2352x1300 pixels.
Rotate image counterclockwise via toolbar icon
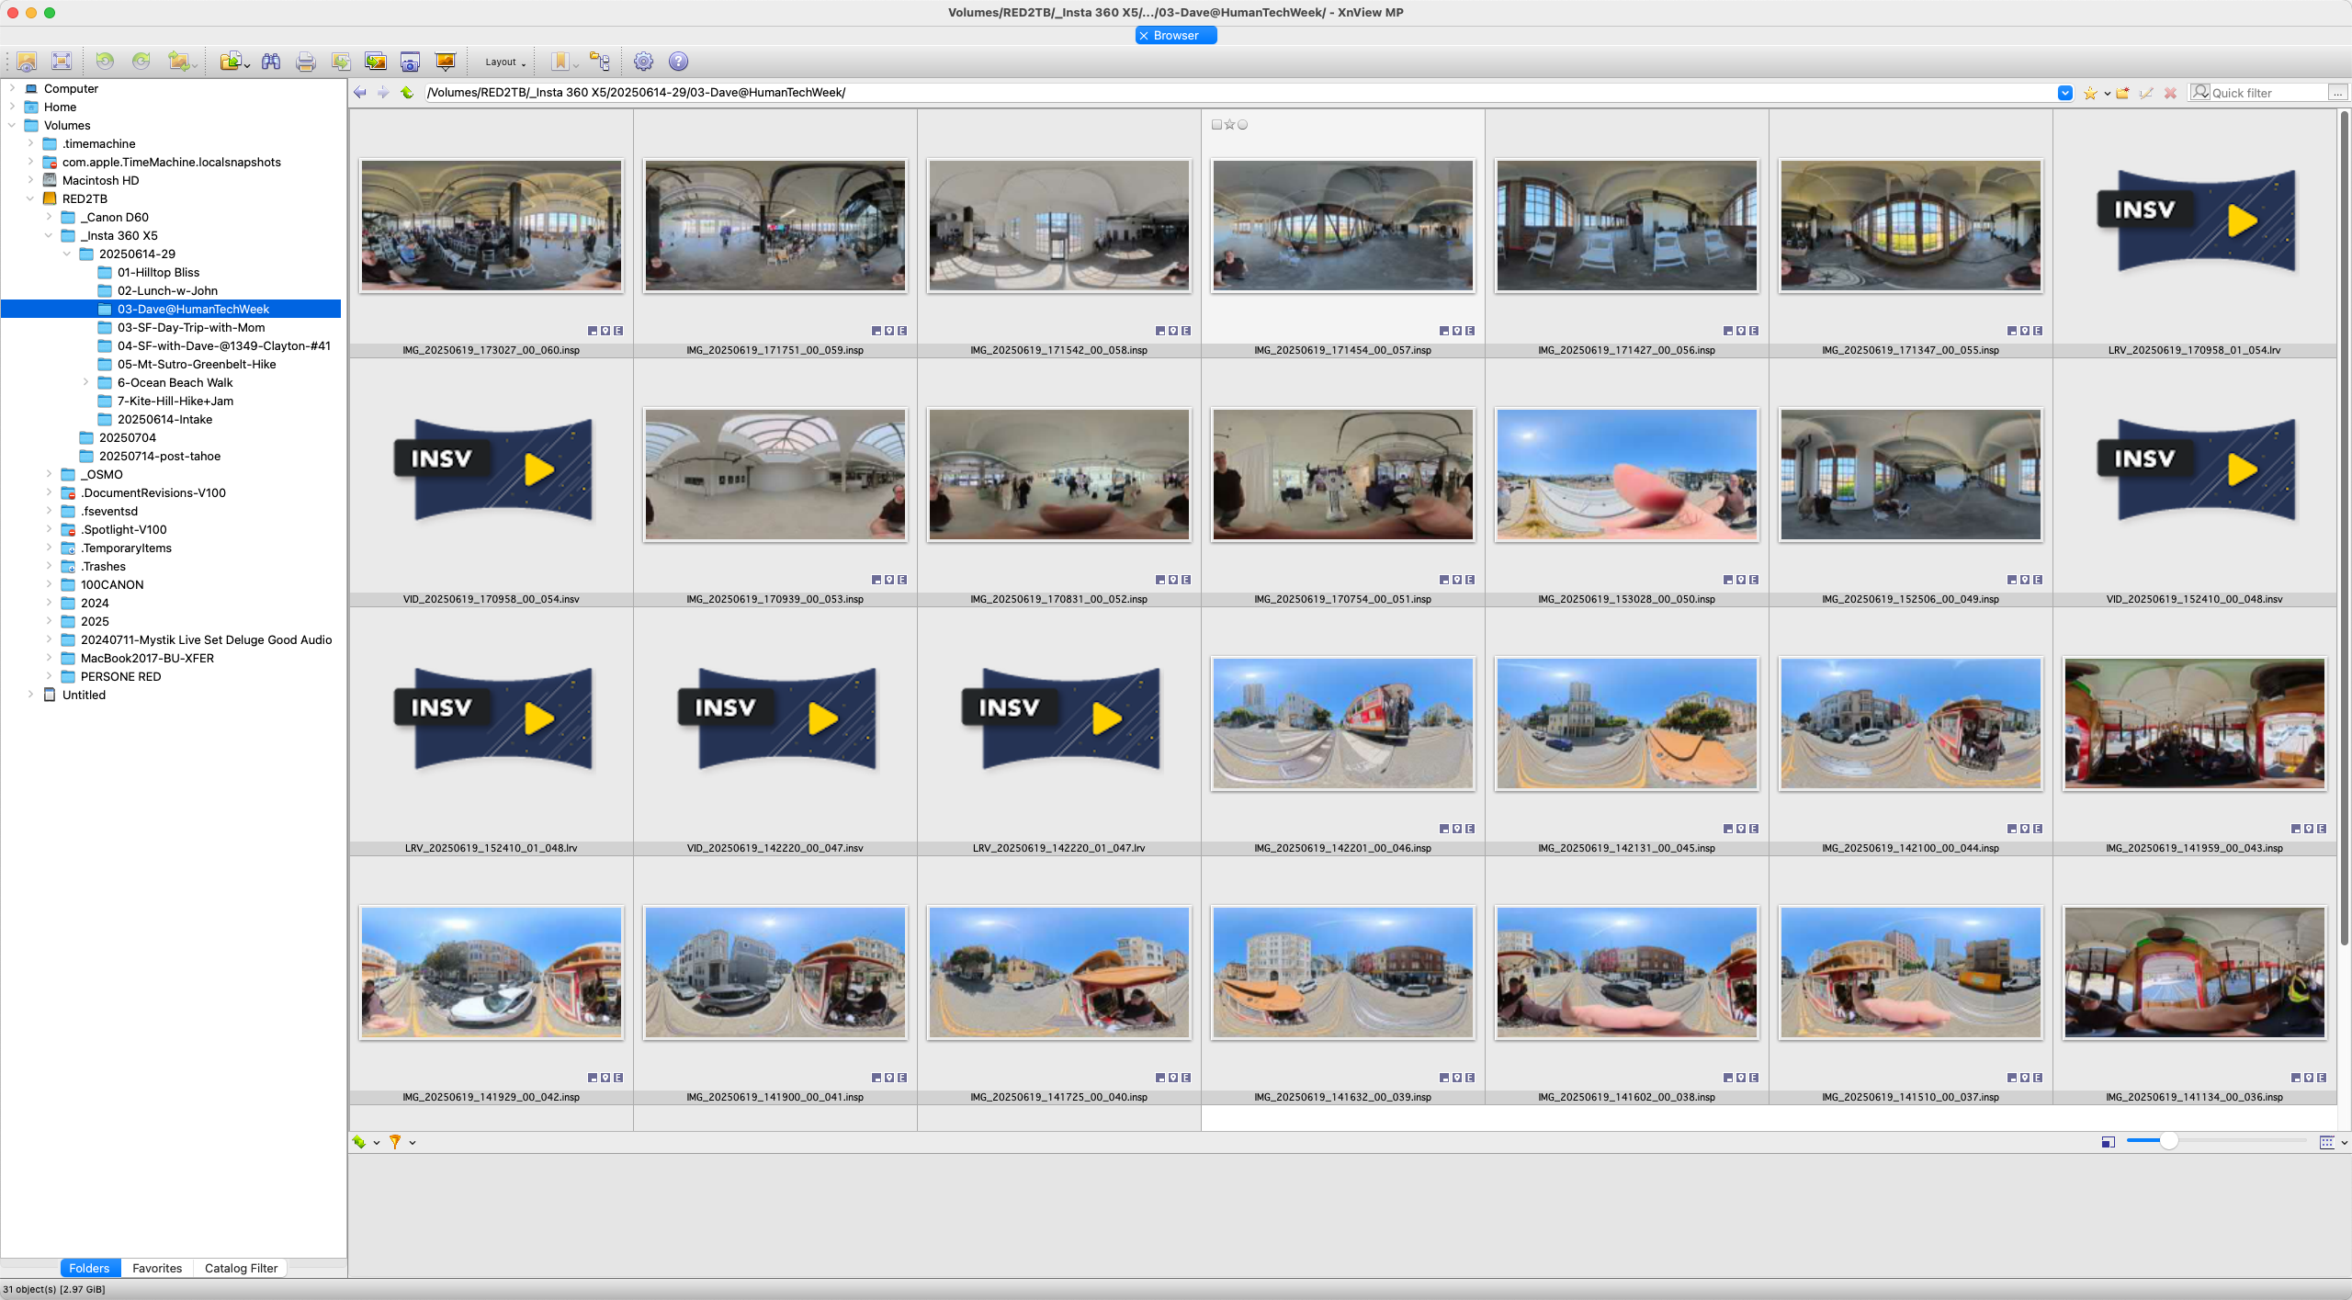pyautogui.click(x=106, y=61)
